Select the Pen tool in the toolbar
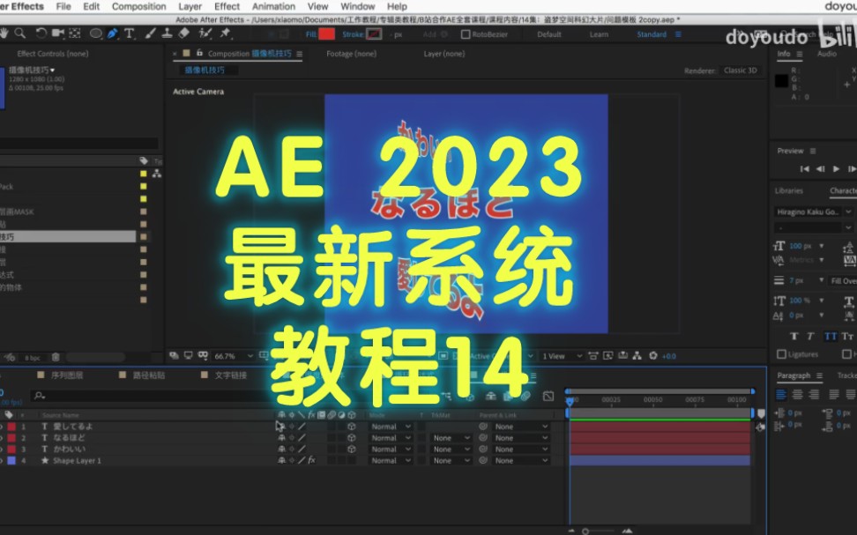 pyautogui.click(x=112, y=33)
